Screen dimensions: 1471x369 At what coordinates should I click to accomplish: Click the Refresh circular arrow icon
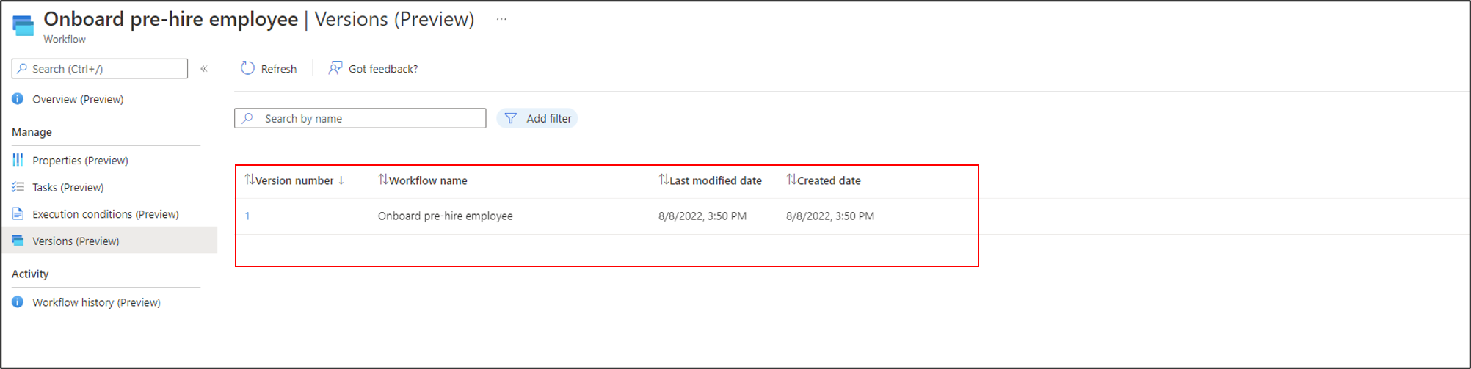248,68
